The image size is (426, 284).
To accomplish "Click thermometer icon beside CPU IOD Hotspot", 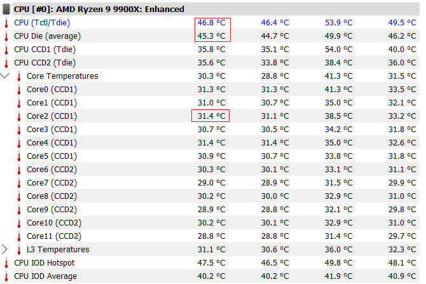I will coord(6,263).
